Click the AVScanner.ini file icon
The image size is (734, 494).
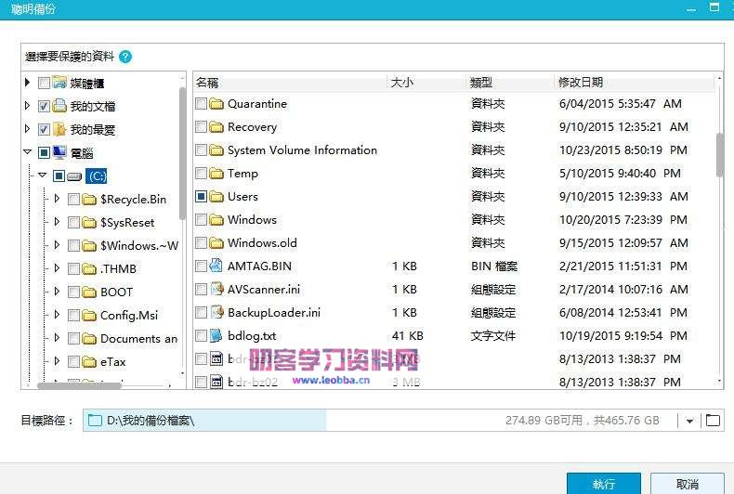tap(216, 289)
